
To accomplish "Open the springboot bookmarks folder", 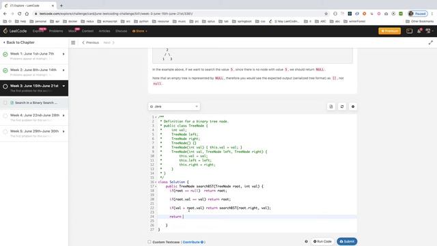I will click(242, 21).
